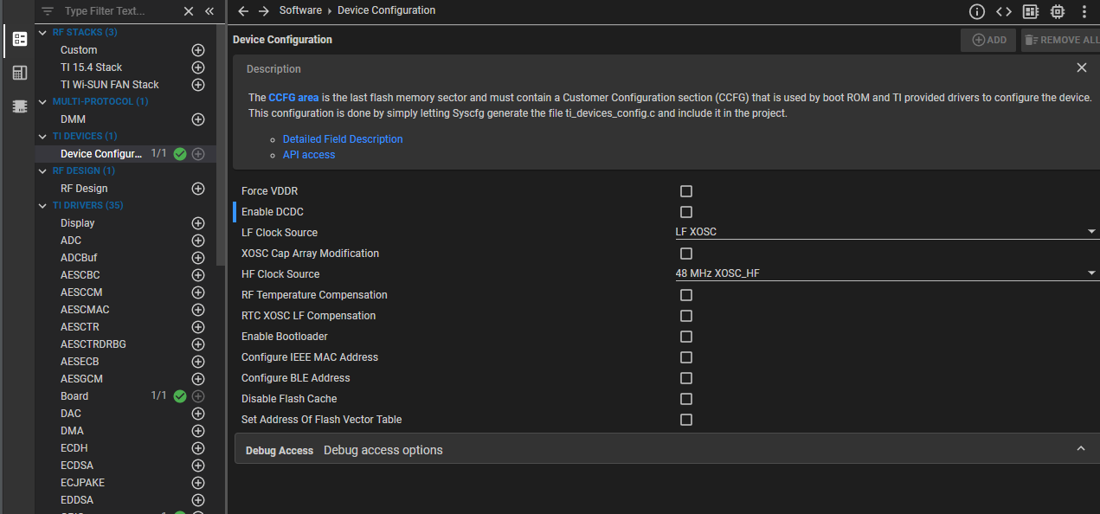Click the add icon next to ADC
Screen dimensions: 1100x514
198,241
